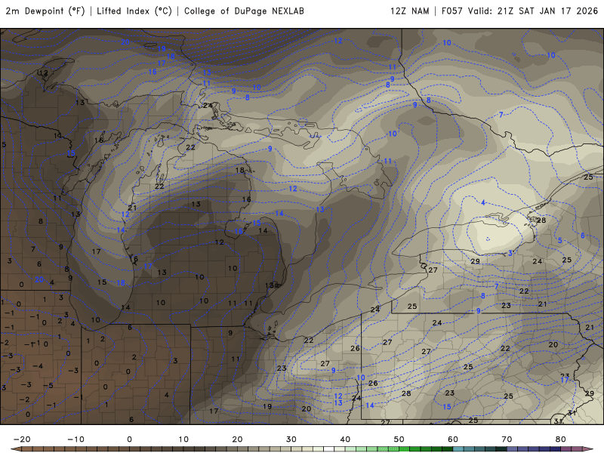This screenshot has height=453, width=604.
Task: Click the '12Z NAM' model run label
Action: click(x=409, y=11)
